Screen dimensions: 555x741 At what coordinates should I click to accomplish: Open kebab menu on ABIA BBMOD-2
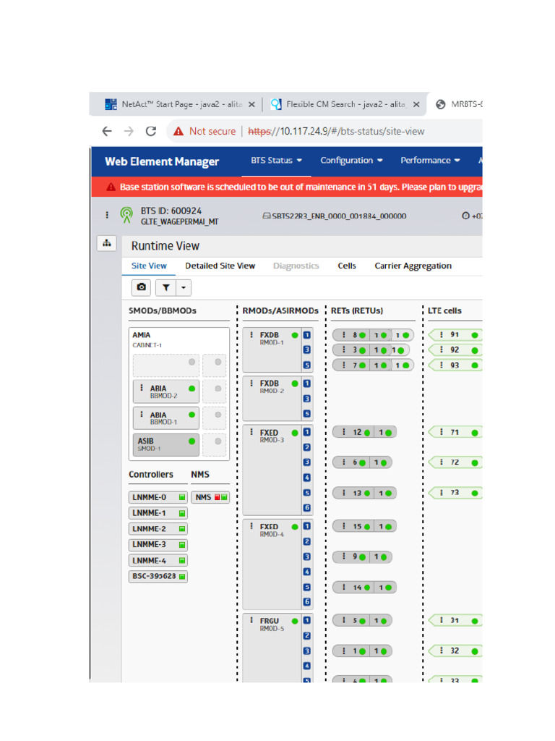pos(142,389)
